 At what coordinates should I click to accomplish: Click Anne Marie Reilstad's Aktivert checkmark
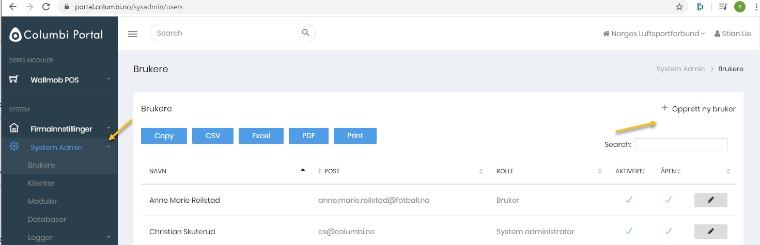click(x=628, y=200)
